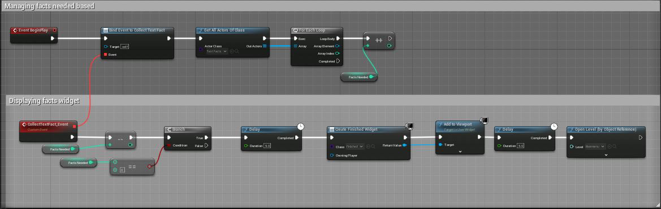Click the Duration field on Delay before Open Level
661x209 pixels.
[521, 146]
